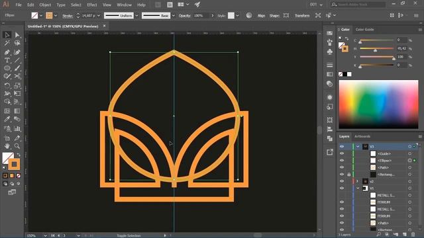Switch to the Artboards tab

click(x=362, y=136)
